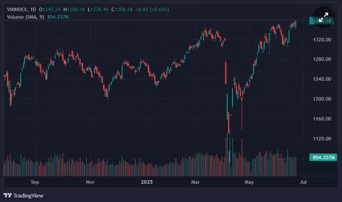The height and width of the screenshot is (202, 342).
Task: Click the expand fullscreen arrows icon
Action: coord(323,18)
